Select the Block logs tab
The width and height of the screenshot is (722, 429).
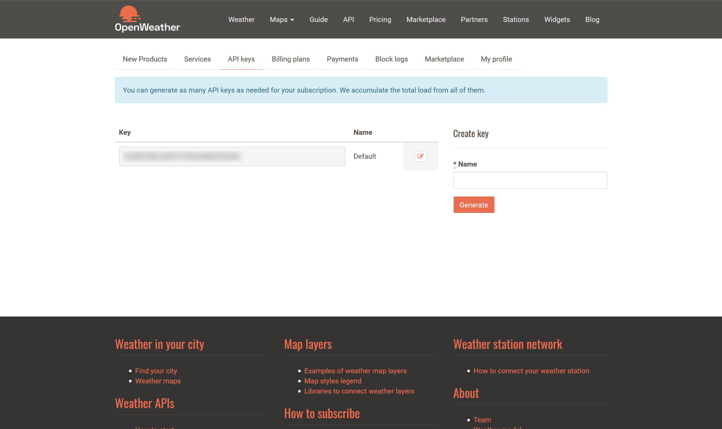(x=392, y=59)
